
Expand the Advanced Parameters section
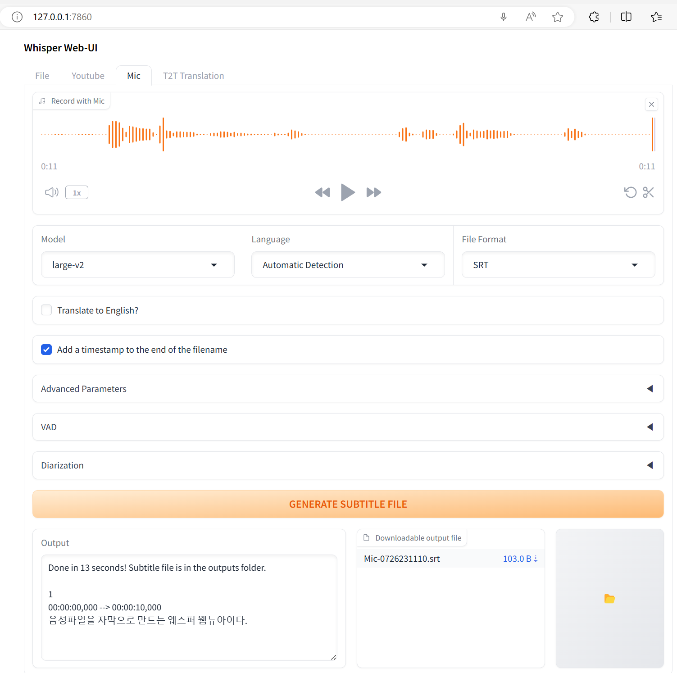[x=348, y=389]
